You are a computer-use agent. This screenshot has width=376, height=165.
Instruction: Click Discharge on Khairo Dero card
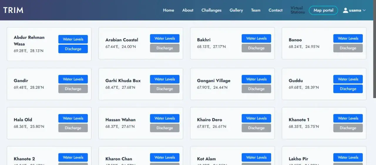[x=256, y=128]
